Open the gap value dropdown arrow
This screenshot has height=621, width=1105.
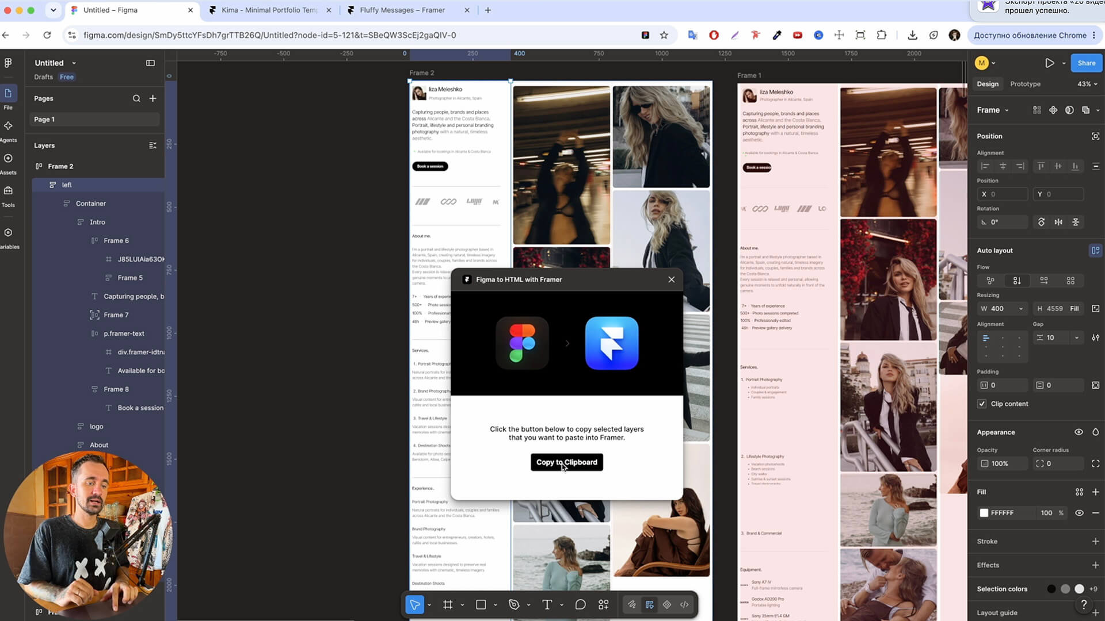click(x=1076, y=338)
